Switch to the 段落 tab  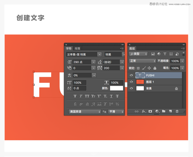coord(77,48)
